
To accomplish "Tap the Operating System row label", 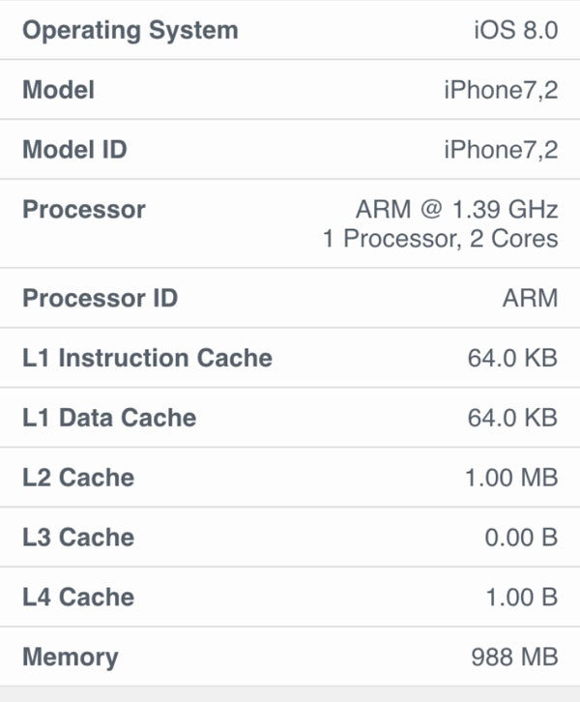I will tap(130, 31).
